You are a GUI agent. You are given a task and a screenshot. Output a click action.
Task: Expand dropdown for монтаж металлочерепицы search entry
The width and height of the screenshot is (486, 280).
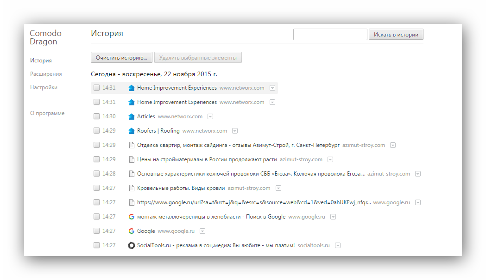click(333, 217)
